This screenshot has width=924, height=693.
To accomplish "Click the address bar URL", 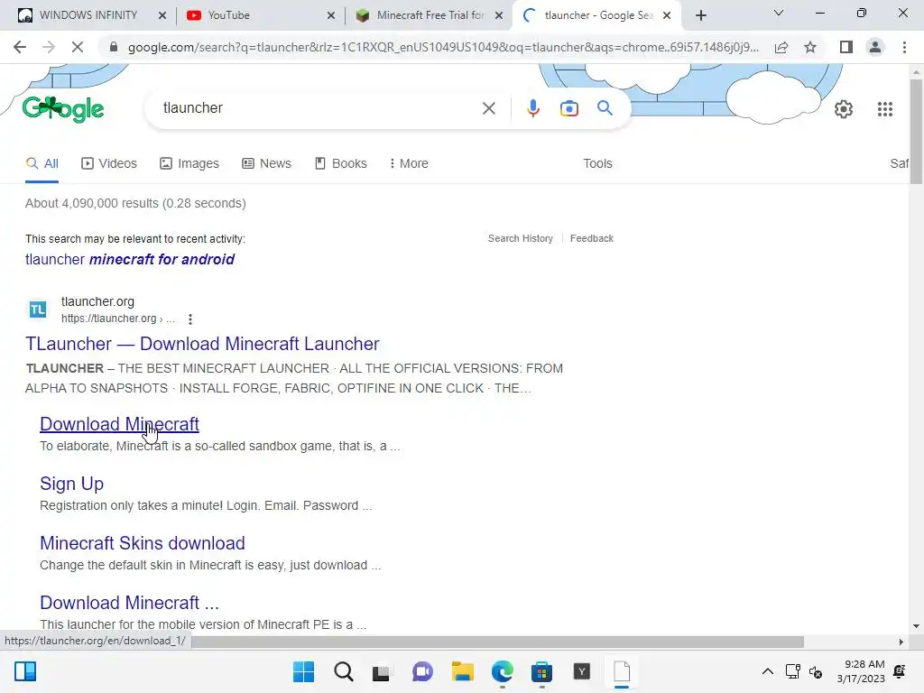I will [443, 47].
